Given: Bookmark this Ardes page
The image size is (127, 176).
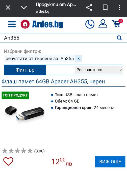Looking at the screenshot, I should coord(105,8).
